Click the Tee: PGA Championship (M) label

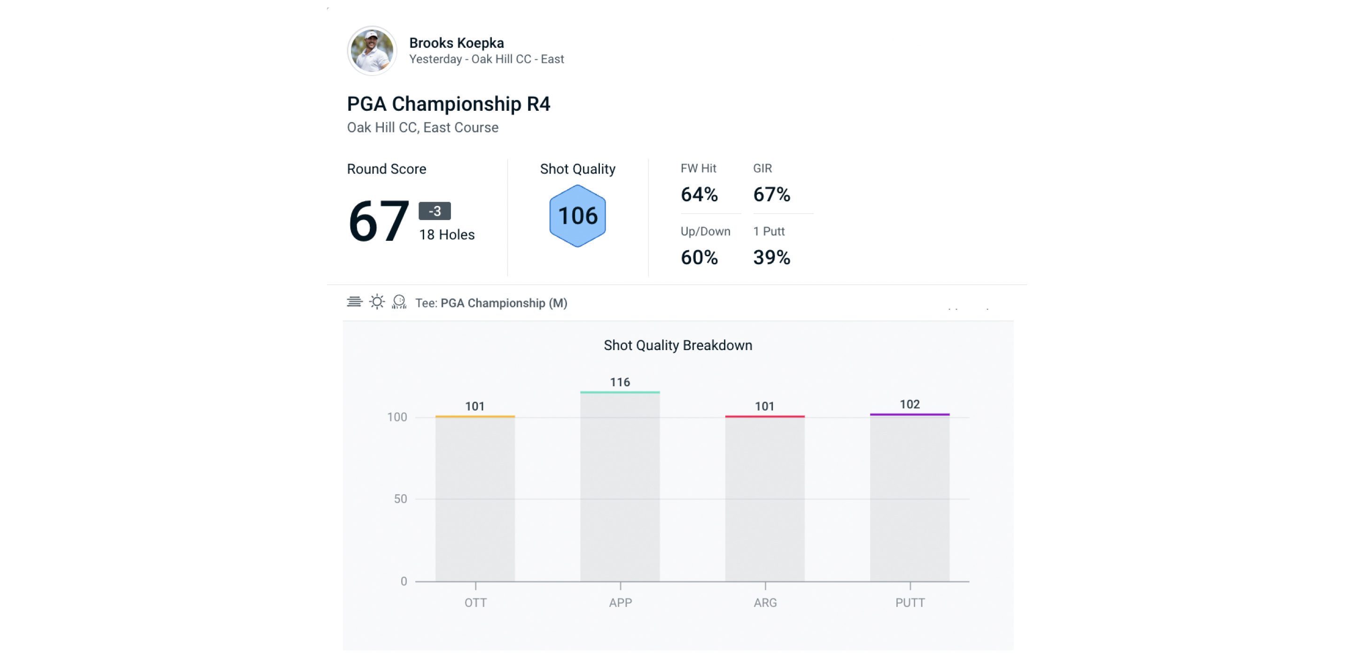click(x=490, y=303)
